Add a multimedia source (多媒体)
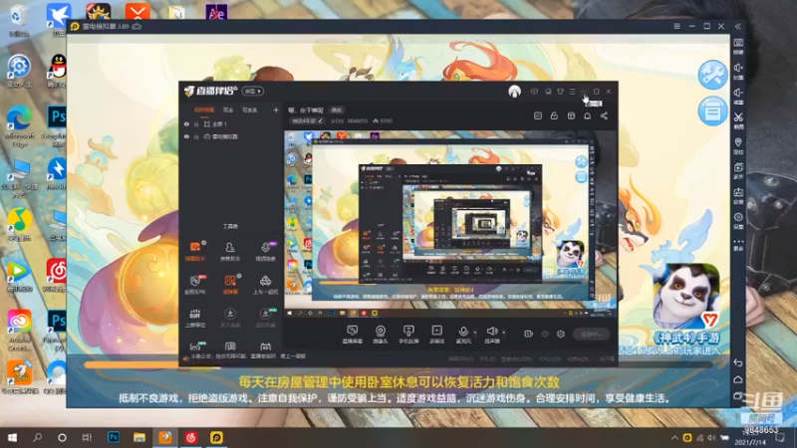 (x=436, y=335)
